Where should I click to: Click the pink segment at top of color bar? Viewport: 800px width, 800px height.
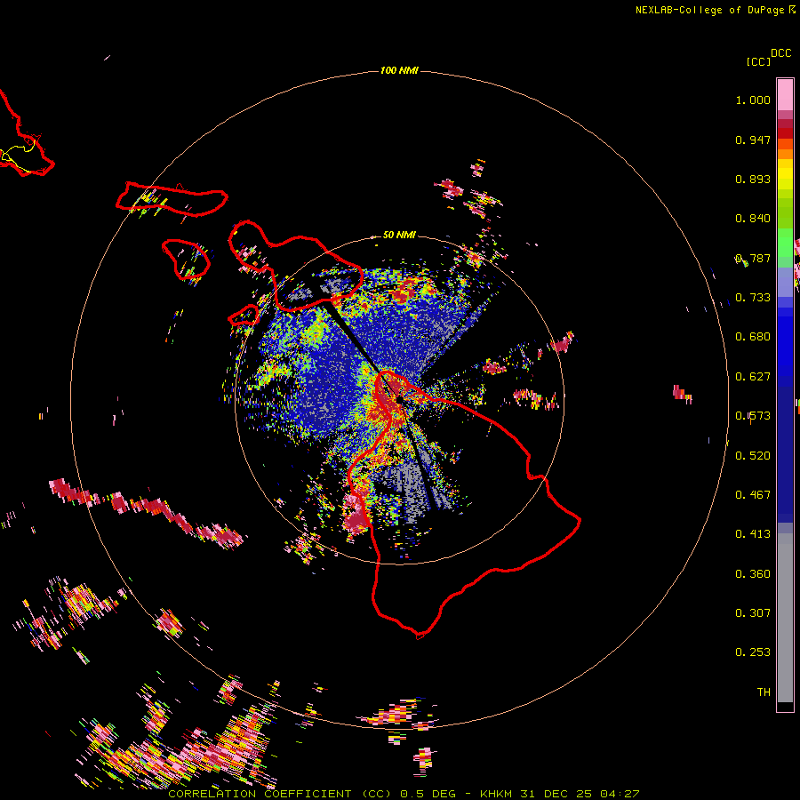click(x=785, y=94)
